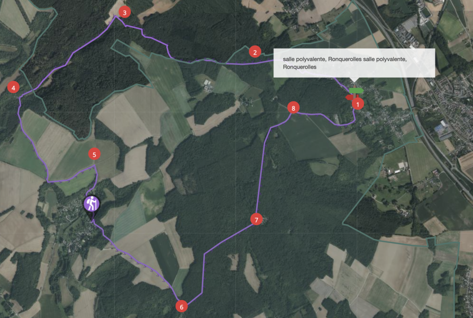Image resolution: width=473 pixels, height=318 pixels.
Task: Select waypoint marker number 4
Action: click(x=13, y=88)
